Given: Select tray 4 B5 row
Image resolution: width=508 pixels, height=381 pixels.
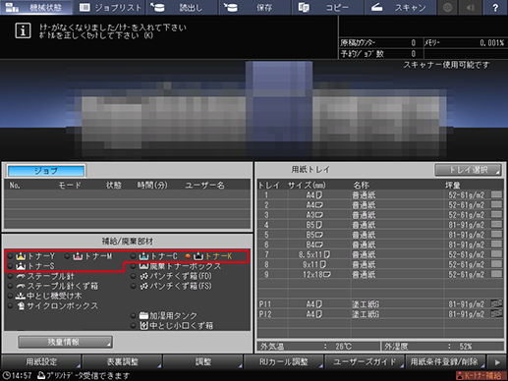Looking at the screenshot, I should (x=380, y=225).
